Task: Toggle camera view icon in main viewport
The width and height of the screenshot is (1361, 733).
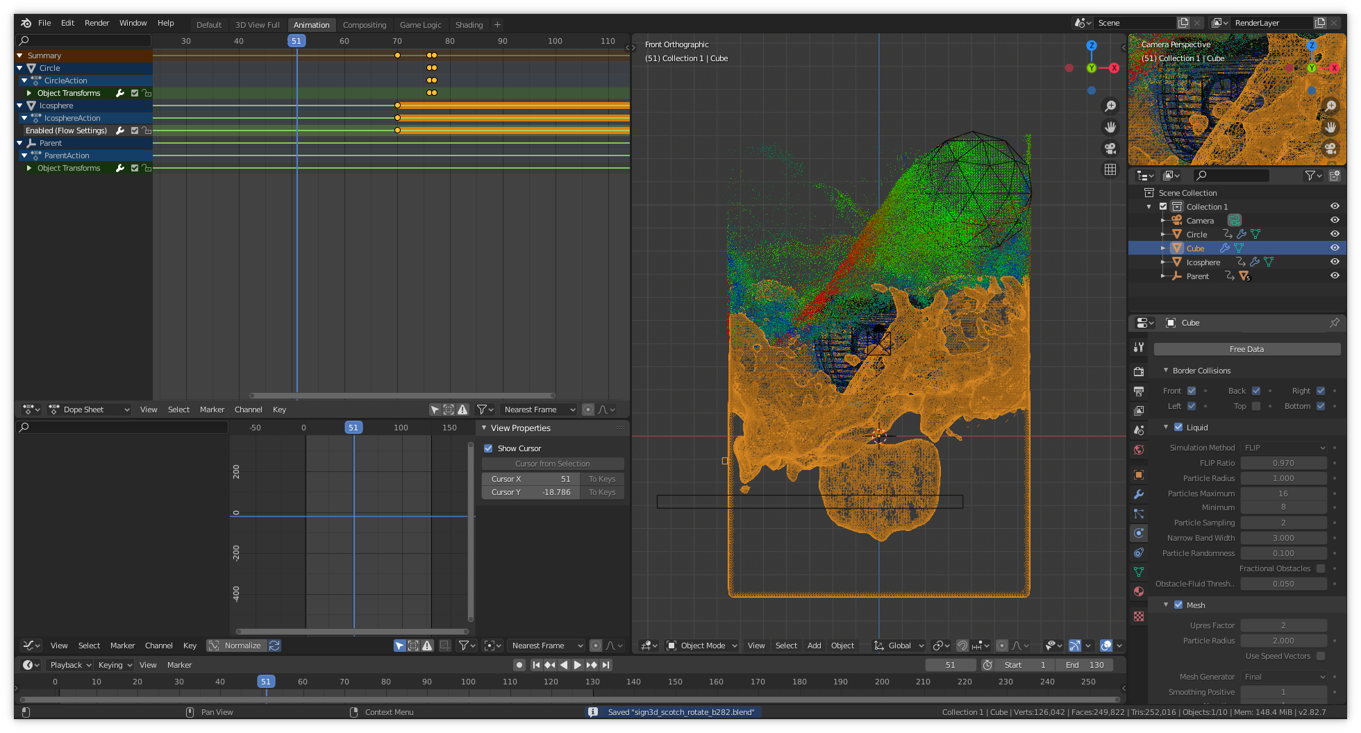Action: pyautogui.click(x=1110, y=149)
